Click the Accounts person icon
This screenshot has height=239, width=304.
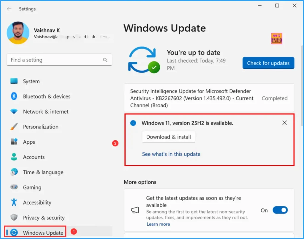pos(14,157)
